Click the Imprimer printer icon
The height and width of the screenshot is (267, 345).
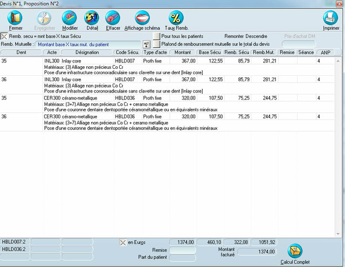tap(330, 18)
